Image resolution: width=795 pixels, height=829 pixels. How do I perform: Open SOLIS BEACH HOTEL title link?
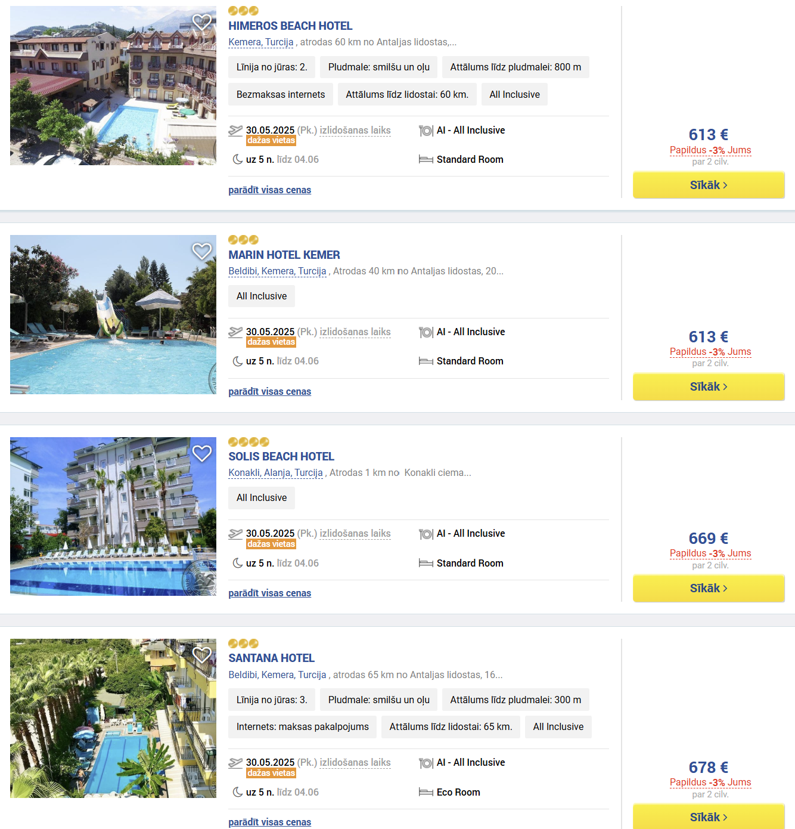[281, 456]
